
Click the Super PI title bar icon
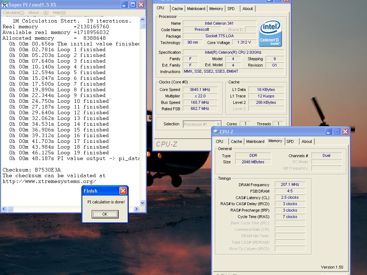[x=4, y=4]
